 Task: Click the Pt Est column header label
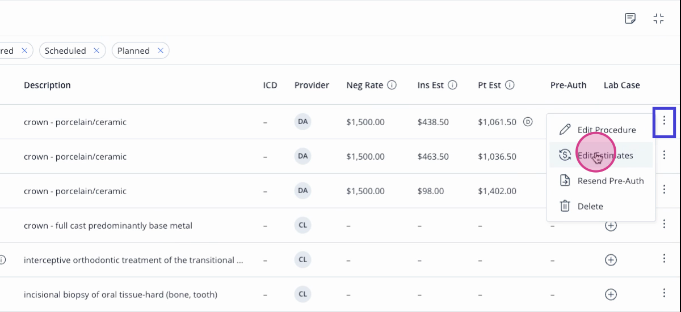[490, 85]
